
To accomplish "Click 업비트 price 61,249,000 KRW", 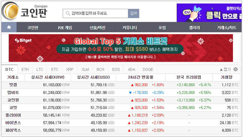I will tap(56, 93).
